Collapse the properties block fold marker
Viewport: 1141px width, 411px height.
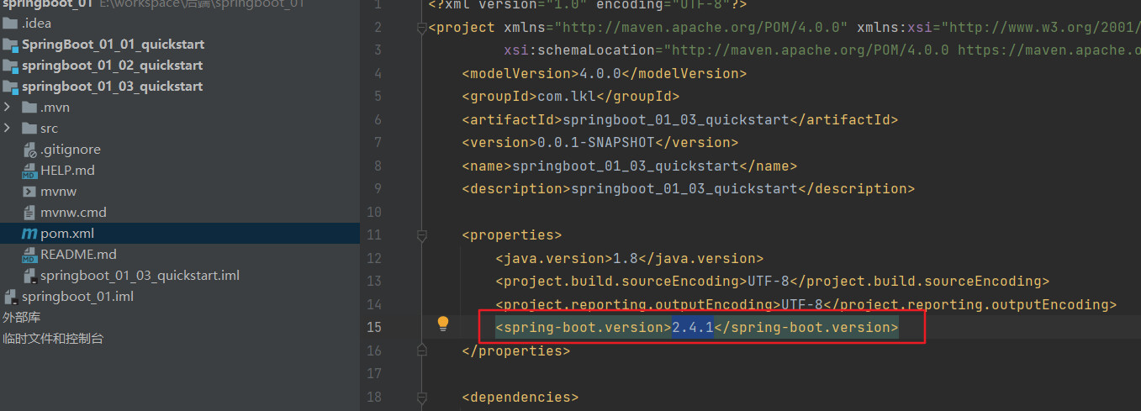point(421,235)
